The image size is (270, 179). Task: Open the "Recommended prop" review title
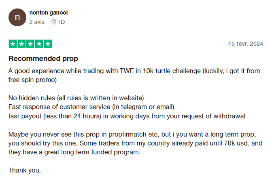(x=43, y=59)
